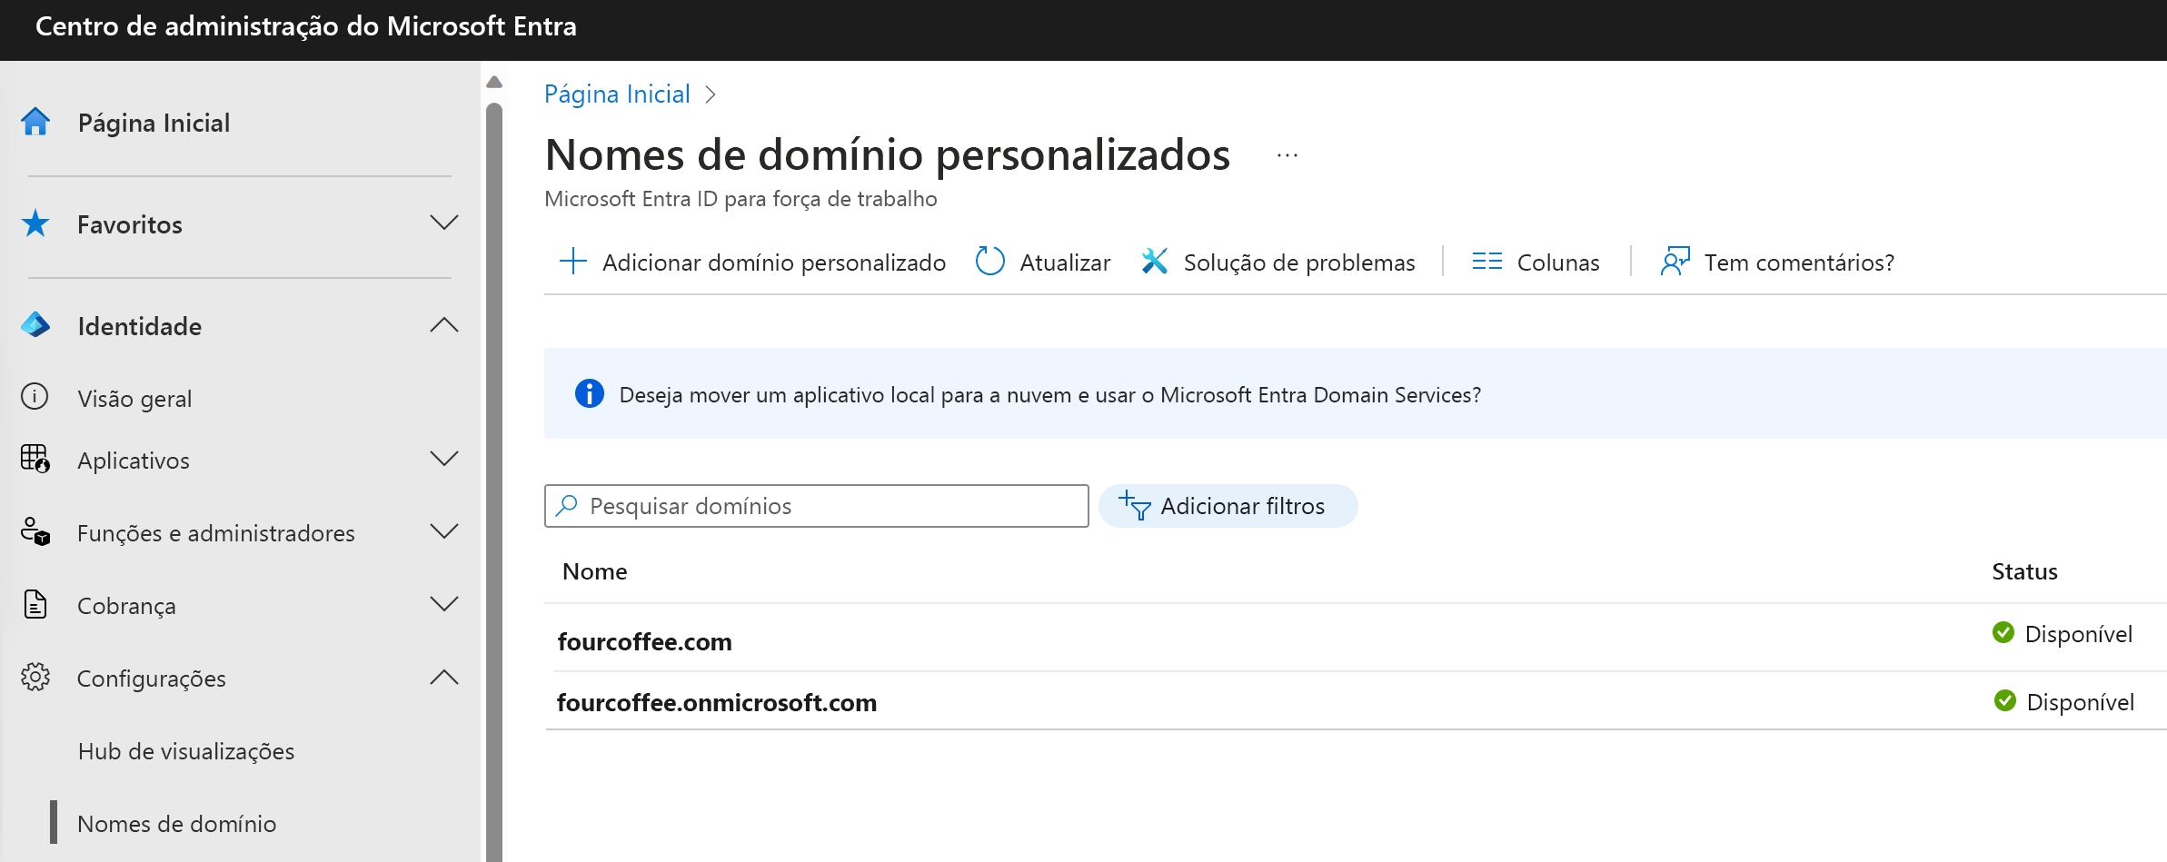Click the magnifier icon in domain search
The image size is (2167, 862).
(x=567, y=505)
